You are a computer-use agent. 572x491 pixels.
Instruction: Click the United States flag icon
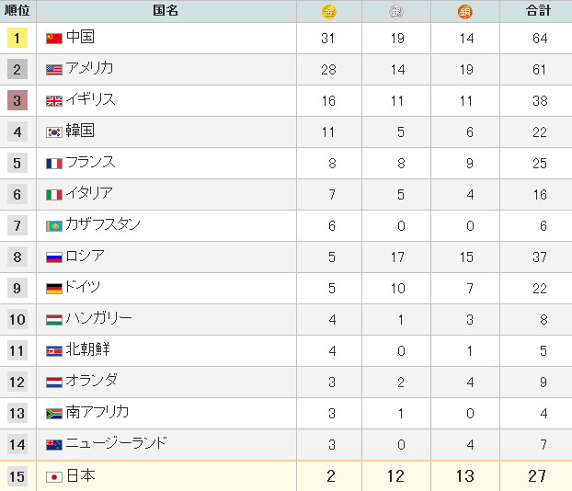tap(54, 70)
